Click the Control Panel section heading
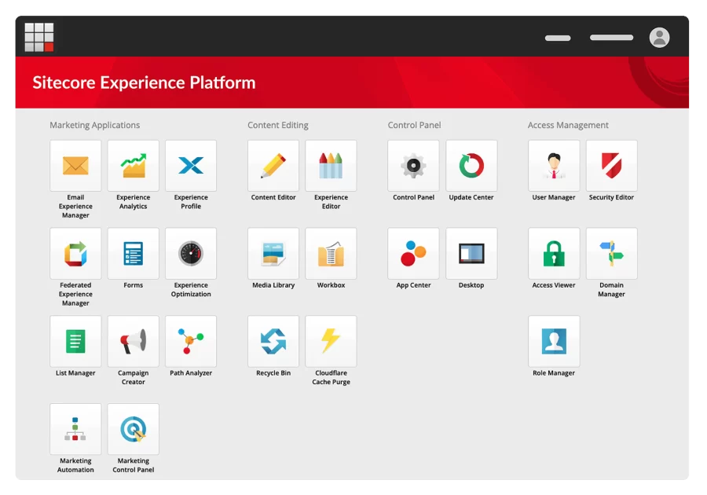The height and width of the screenshot is (495, 707). coord(414,125)
